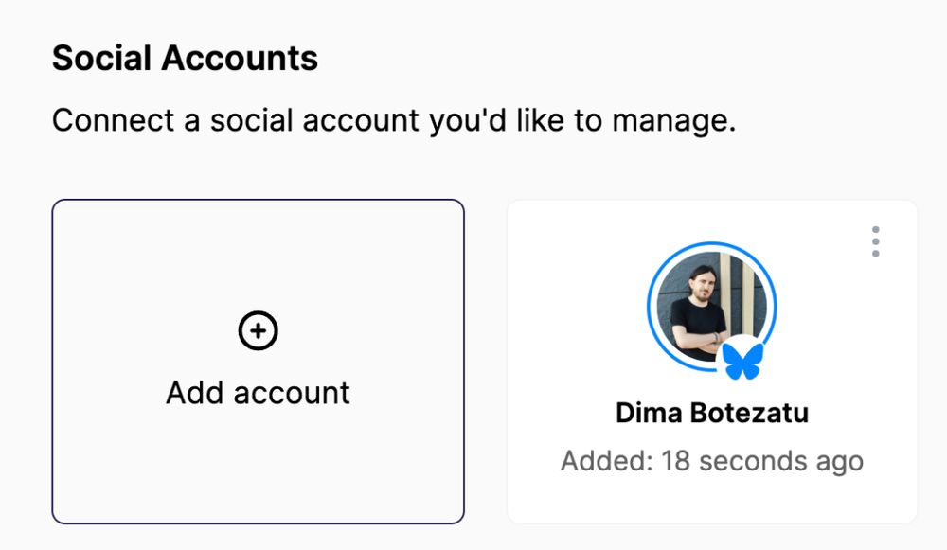Image resolution: width=947 pixels, height=550 pixels.
Task: Click the word "Accounts" in the title
Action: click(x=240, y=58)
